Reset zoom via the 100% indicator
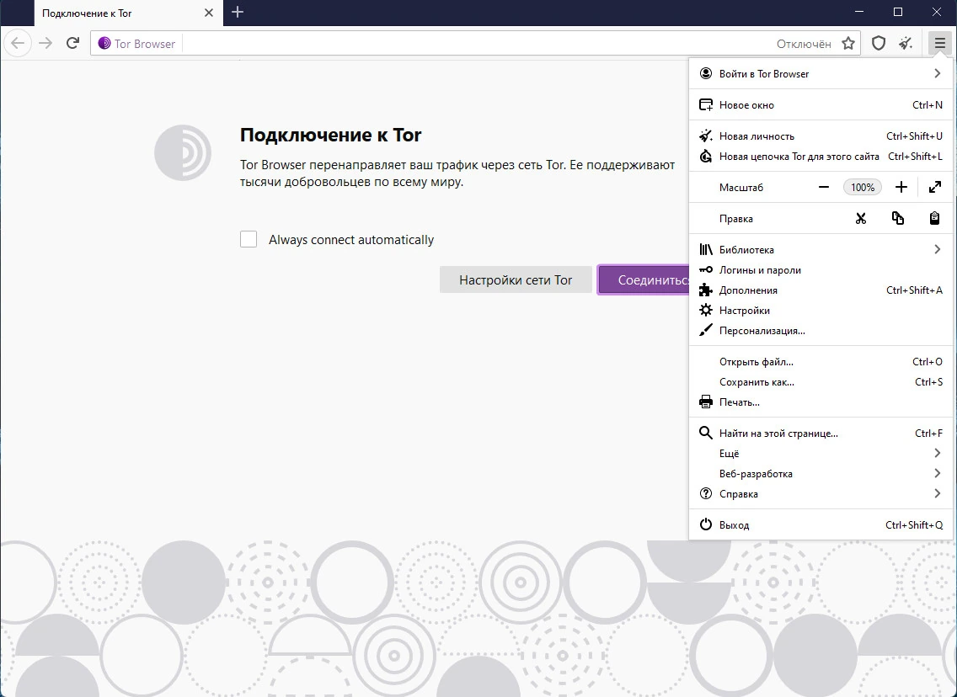The width and height of the screenshot is (957, 697). [863, 187]
